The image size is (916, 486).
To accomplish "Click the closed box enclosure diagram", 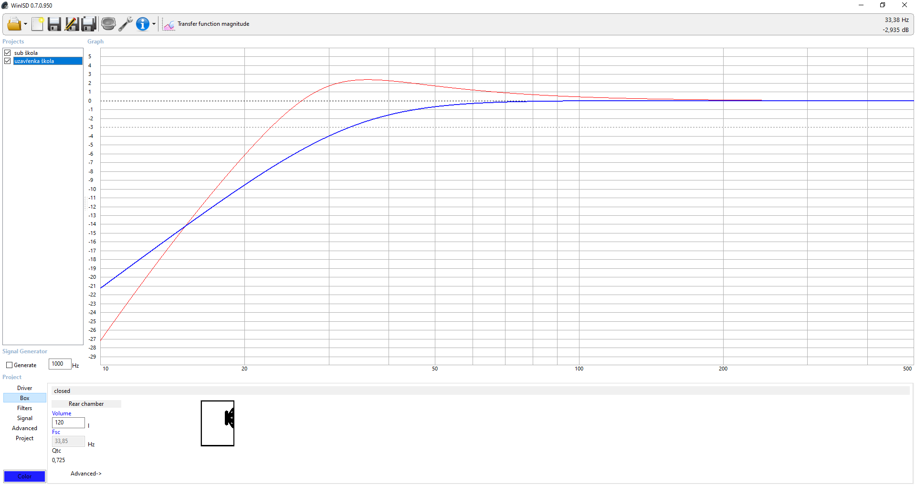I will [218, 423].
